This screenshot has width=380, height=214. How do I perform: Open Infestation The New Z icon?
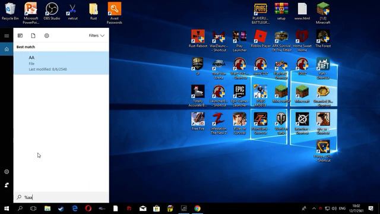pyautogui.click(x=218, y=124)
